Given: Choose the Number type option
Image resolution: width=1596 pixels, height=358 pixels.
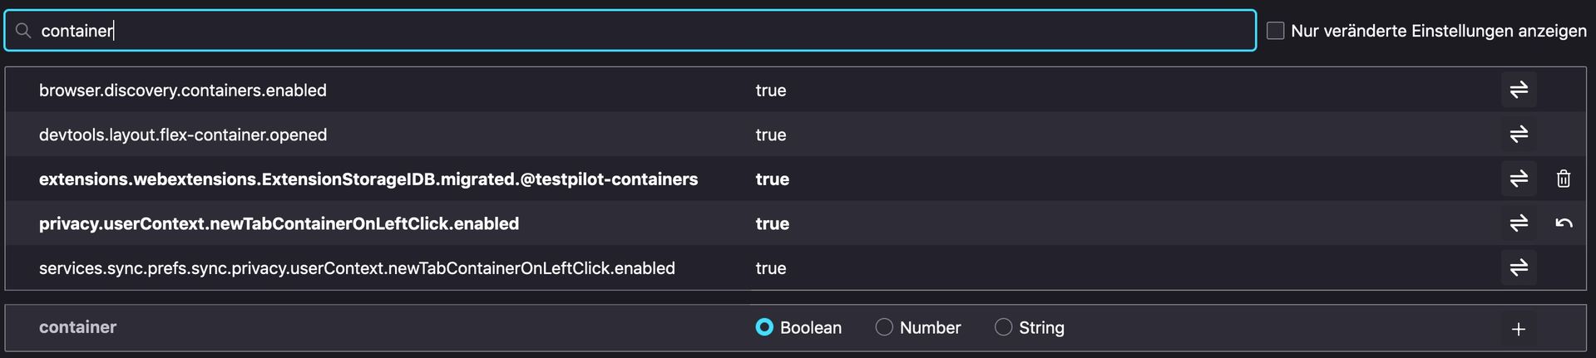Looking at the screenshot, I should click(884, 327).
